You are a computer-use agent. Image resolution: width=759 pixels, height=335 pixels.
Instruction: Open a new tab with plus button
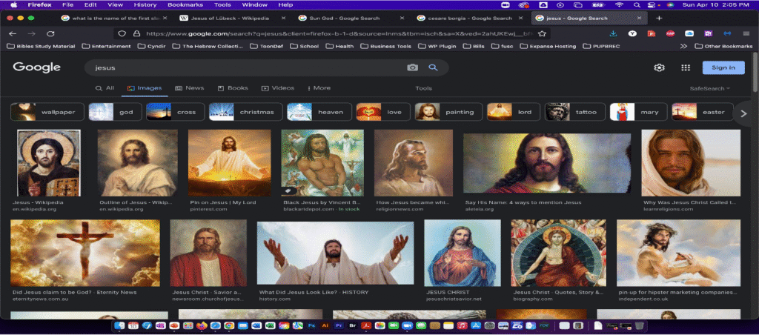pyautogui.click(x=659, y=17)
